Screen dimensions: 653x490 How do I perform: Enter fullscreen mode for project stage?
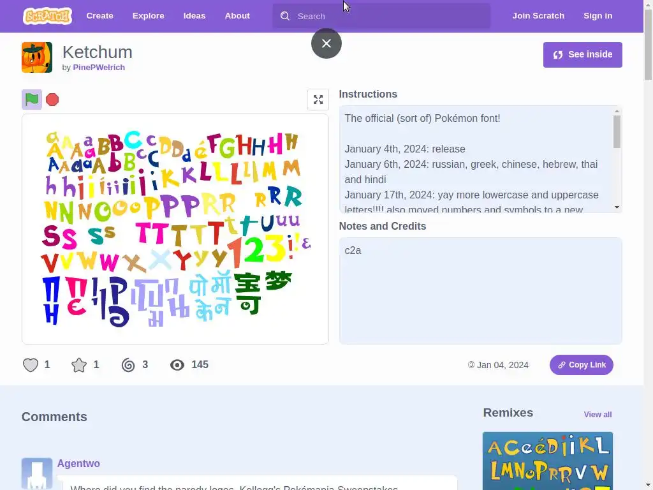(x=318, y=100)
